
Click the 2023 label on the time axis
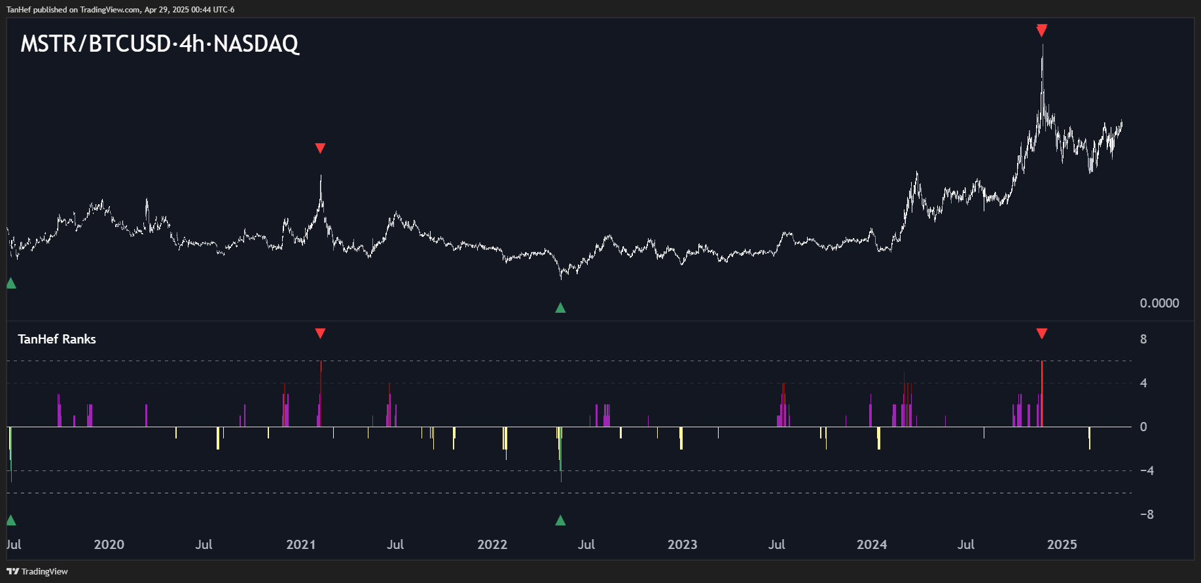click(683, 544)
